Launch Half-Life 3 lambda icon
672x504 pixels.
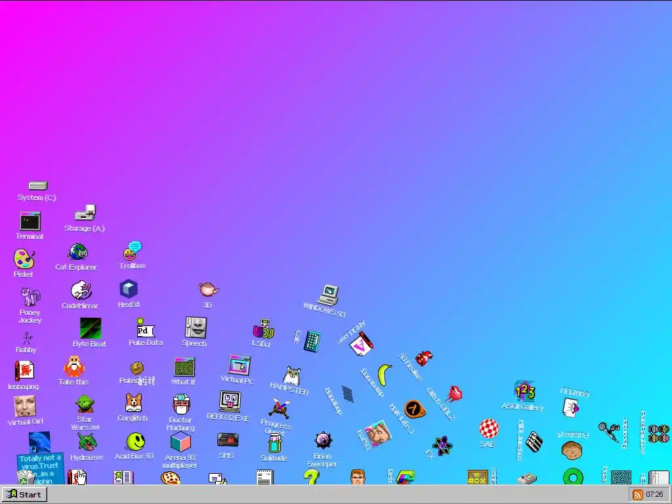click(415, 409)
